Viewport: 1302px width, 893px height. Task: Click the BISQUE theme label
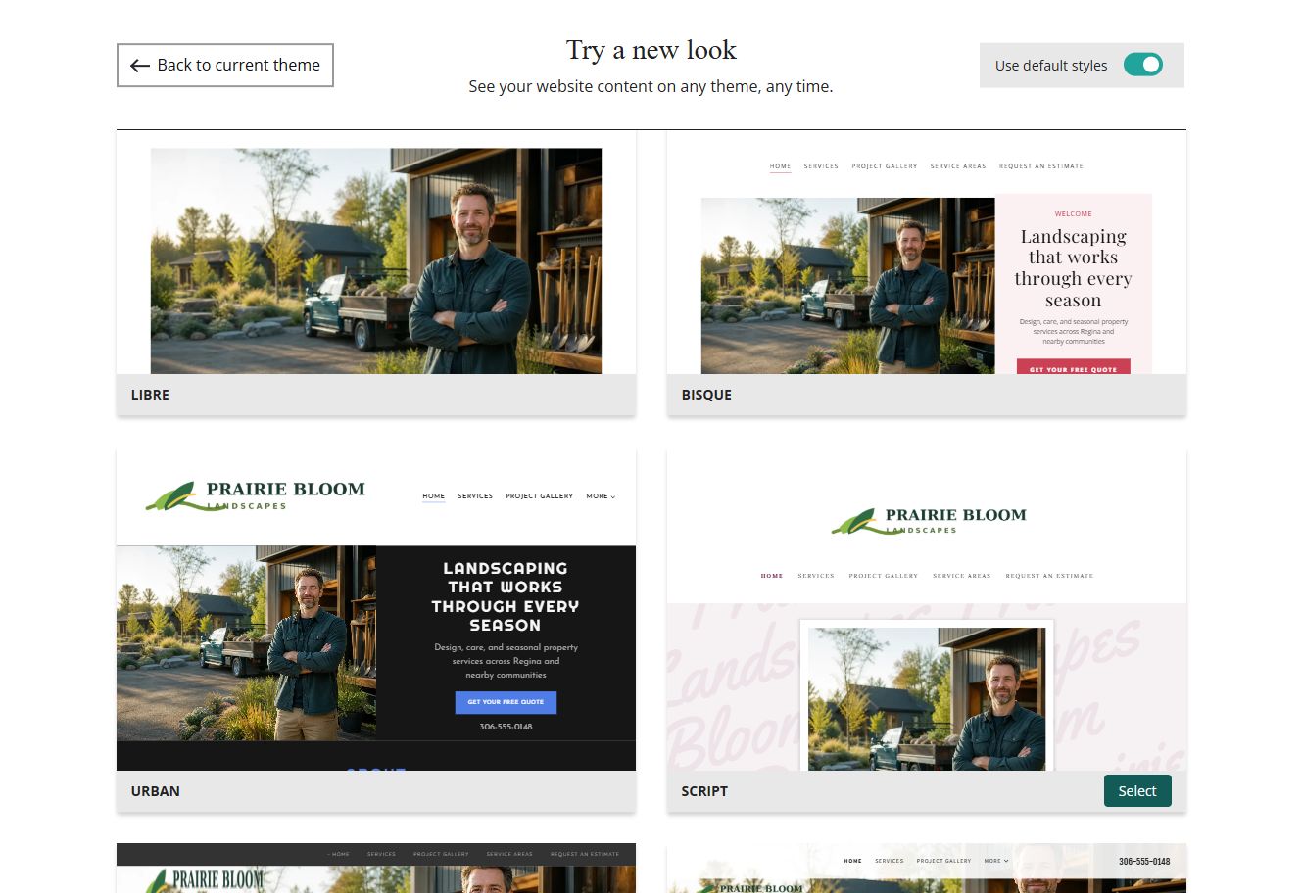point(706,395)
